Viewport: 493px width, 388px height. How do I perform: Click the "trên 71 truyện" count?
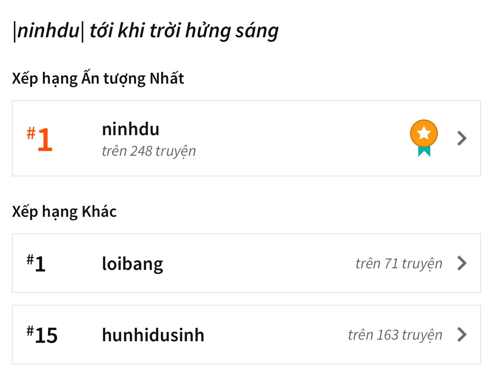(399, 264)
